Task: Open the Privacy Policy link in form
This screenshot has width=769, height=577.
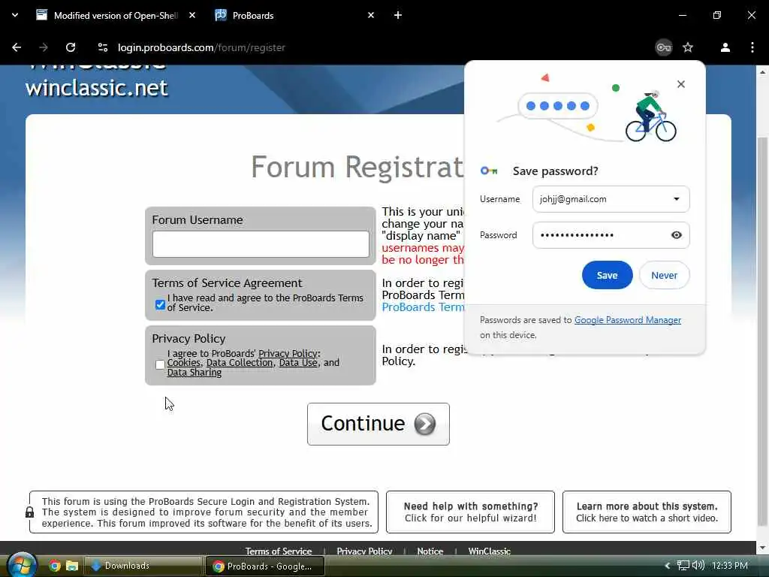Action: [288, 353]
